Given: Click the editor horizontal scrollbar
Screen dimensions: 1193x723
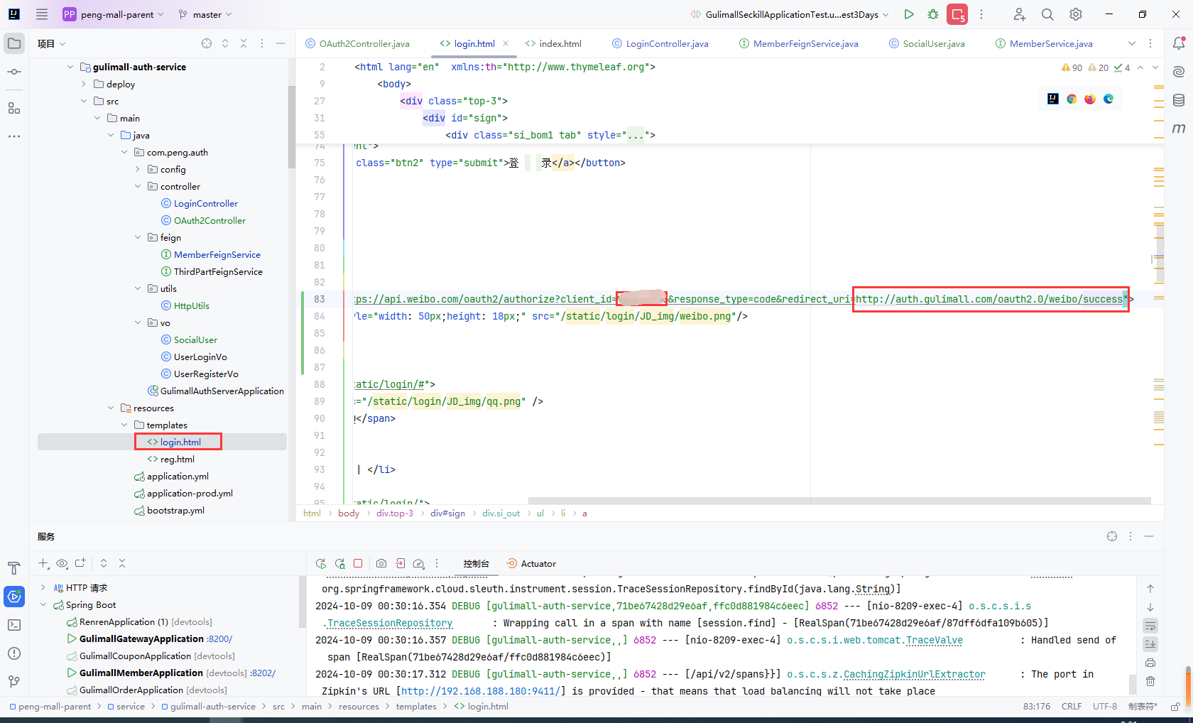Looking at the screenshot, I should (x=839, y=501).
